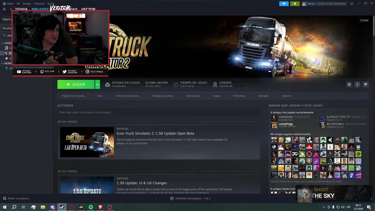375x211 pixels.
Task: Show game info circle icon
Action: tap(357, 84)
